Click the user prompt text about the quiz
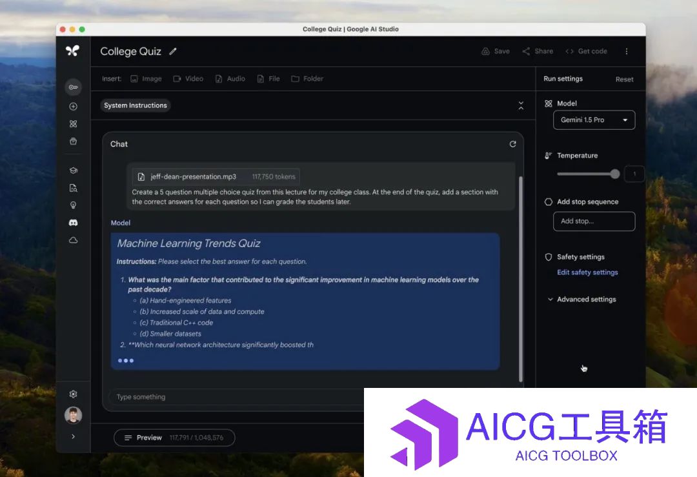 [315, 197]
